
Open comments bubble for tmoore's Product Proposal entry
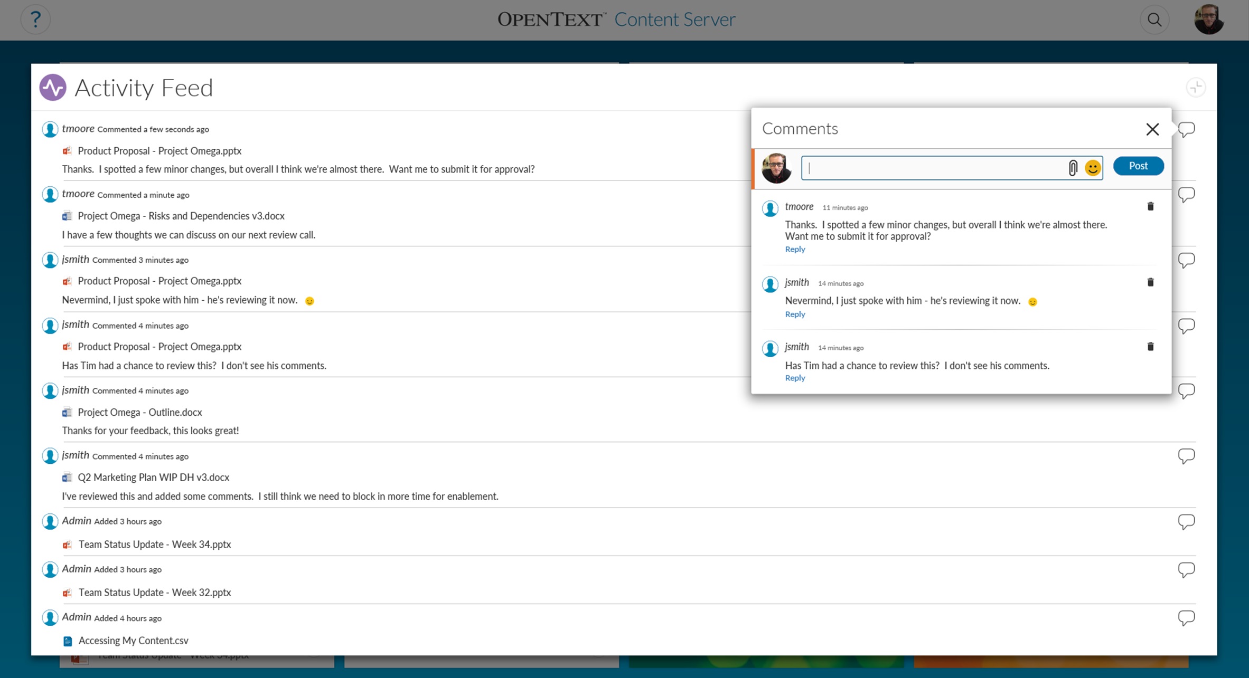click(x=1186, y=129)
